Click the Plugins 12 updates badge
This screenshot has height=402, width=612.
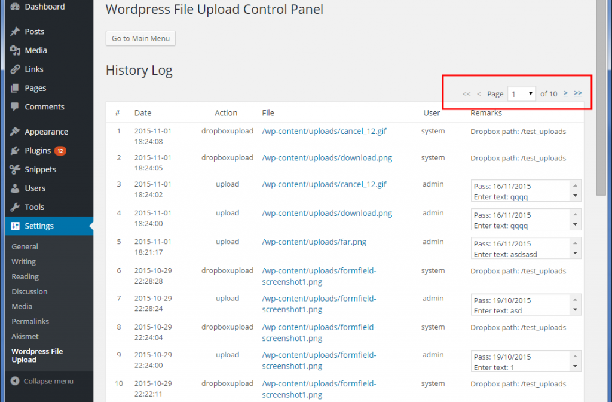(60, 150)
